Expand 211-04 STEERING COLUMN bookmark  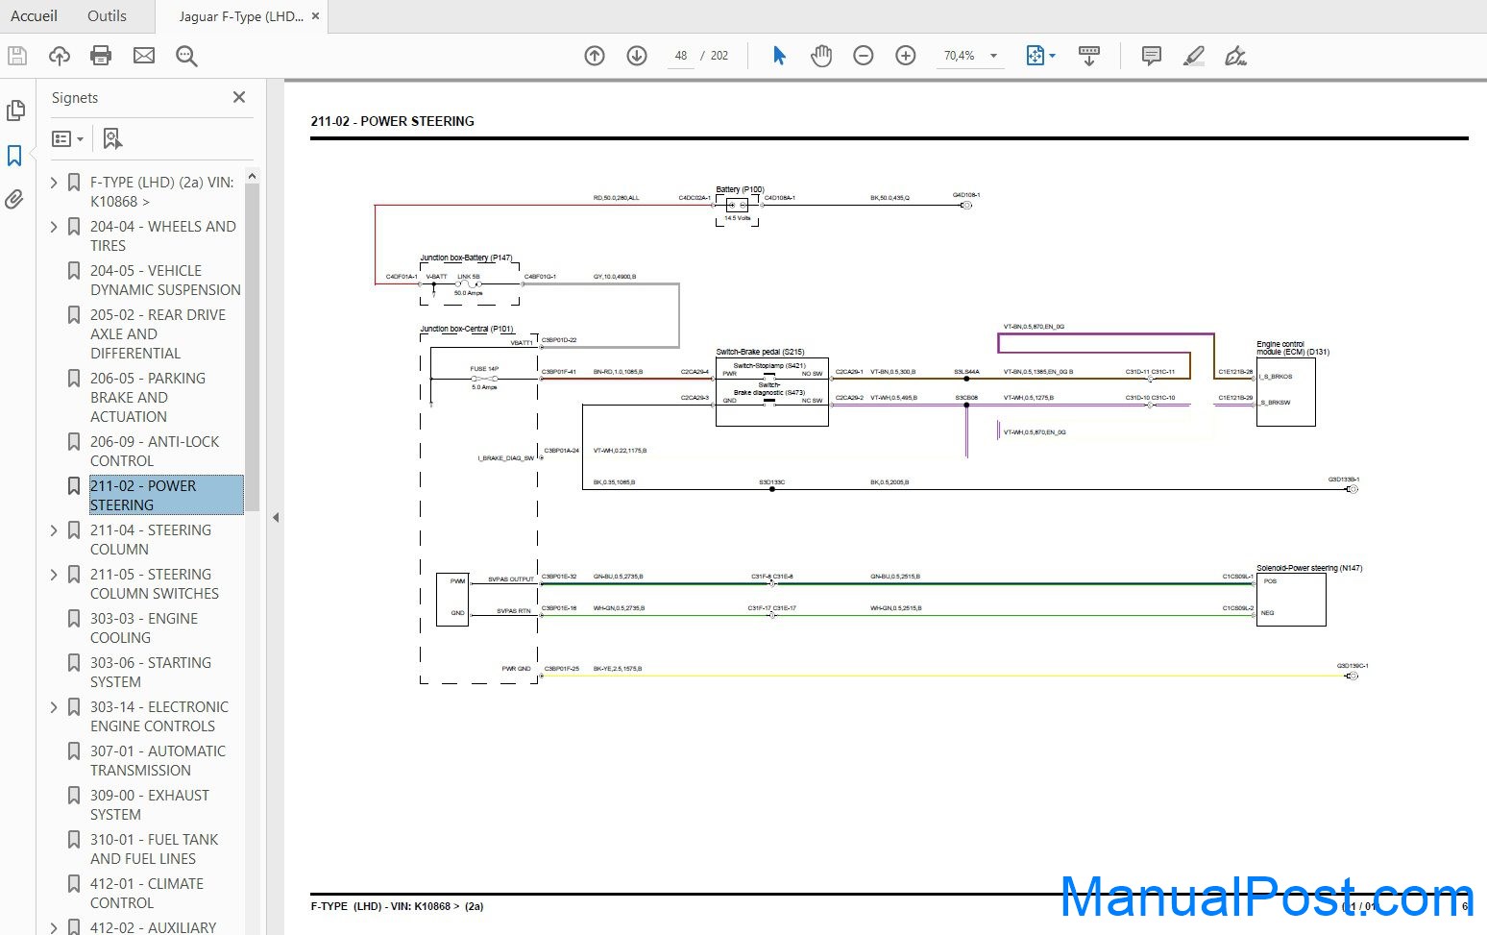tap(54, 529)
